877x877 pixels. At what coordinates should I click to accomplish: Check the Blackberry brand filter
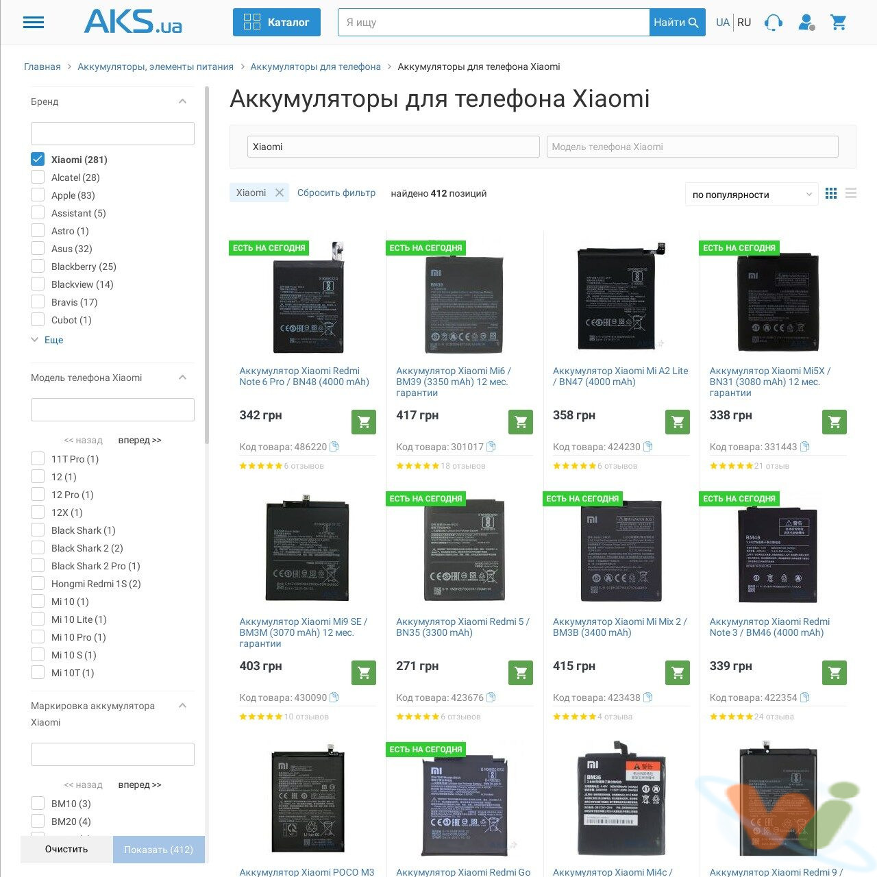click(x=38, y=266)
